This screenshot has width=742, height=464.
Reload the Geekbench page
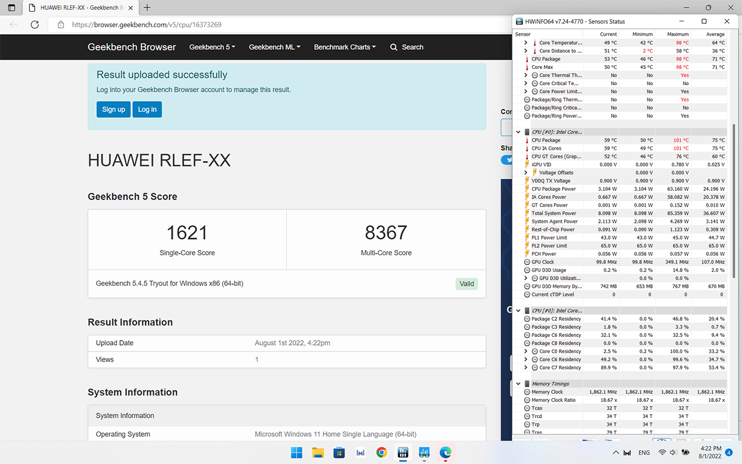click(35, 25)
